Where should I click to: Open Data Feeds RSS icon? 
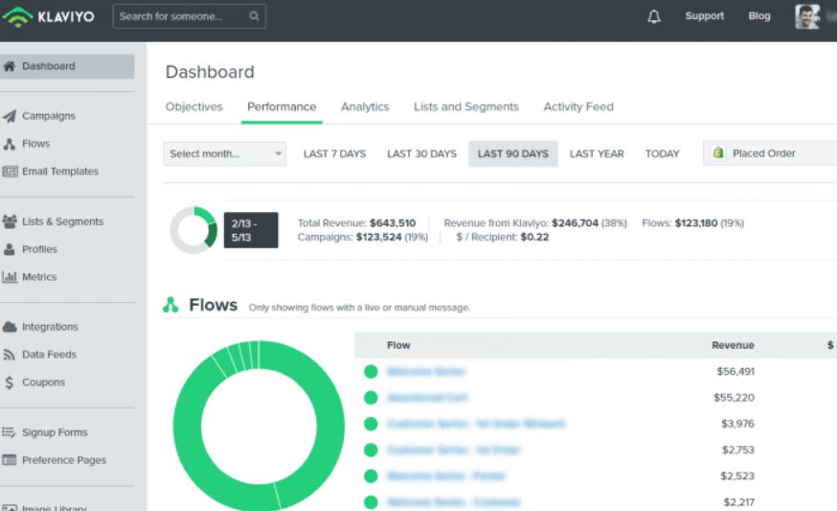click(x=9, y=355)
